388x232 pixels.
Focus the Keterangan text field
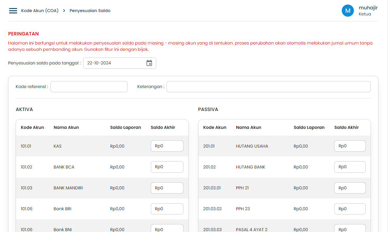pyautogui.click(x=268, y=87)
